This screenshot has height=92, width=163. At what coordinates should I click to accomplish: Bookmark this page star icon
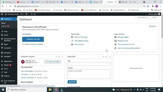click(x=148, y=6)
